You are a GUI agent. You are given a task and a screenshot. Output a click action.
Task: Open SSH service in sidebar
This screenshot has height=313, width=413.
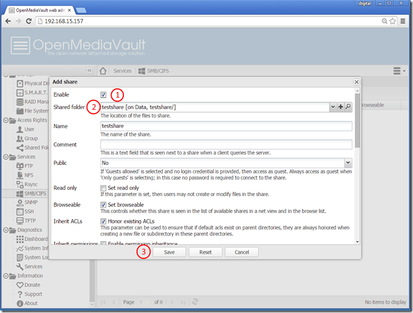[25, 211]
